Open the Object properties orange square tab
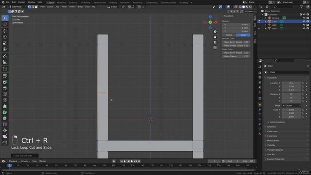The width and height of the screenshot is (311, 175). pyautogui.click(x=260, y=105)
